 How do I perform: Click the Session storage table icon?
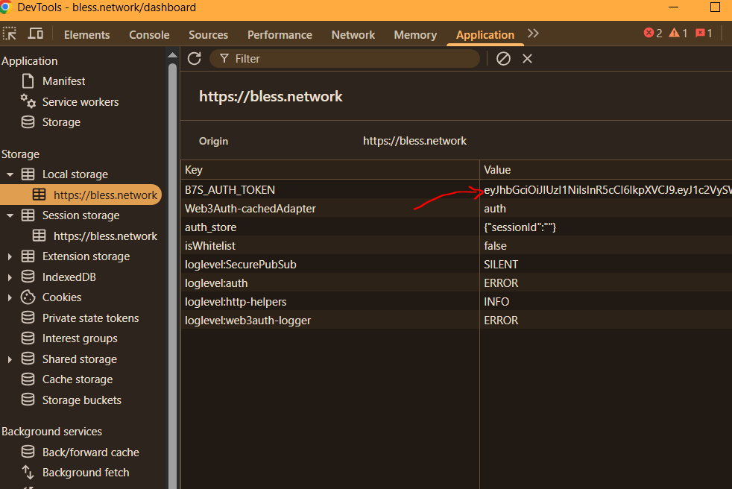pos(28,215)
